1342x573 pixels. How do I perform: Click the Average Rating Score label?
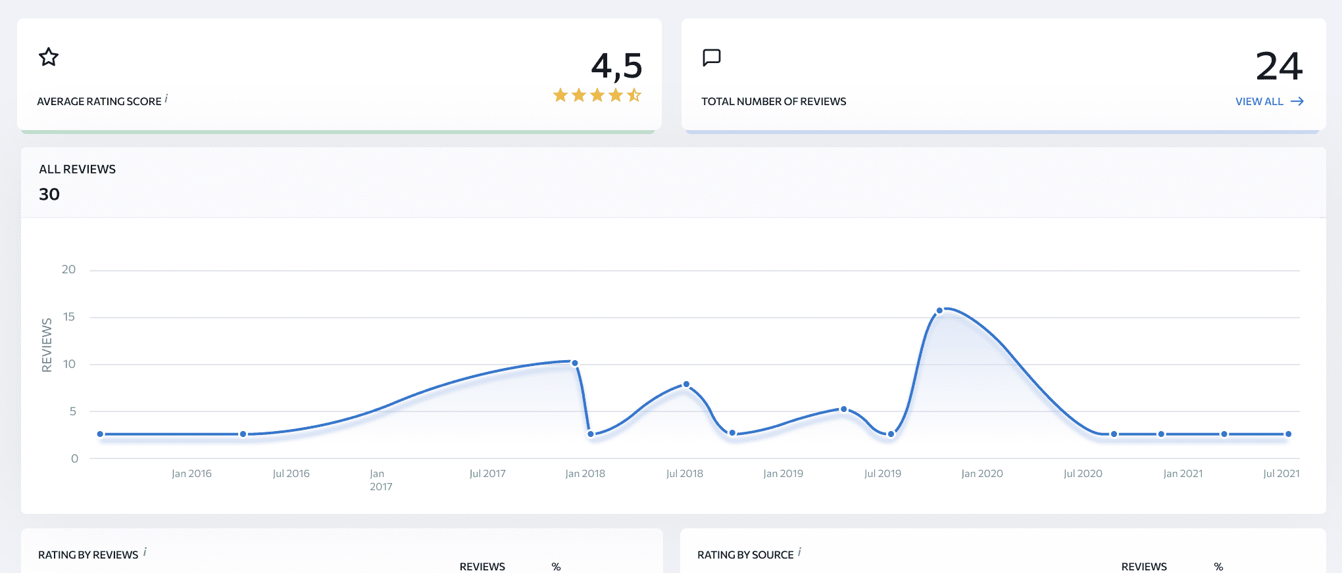pyautogui.click(x=99, y=101)
